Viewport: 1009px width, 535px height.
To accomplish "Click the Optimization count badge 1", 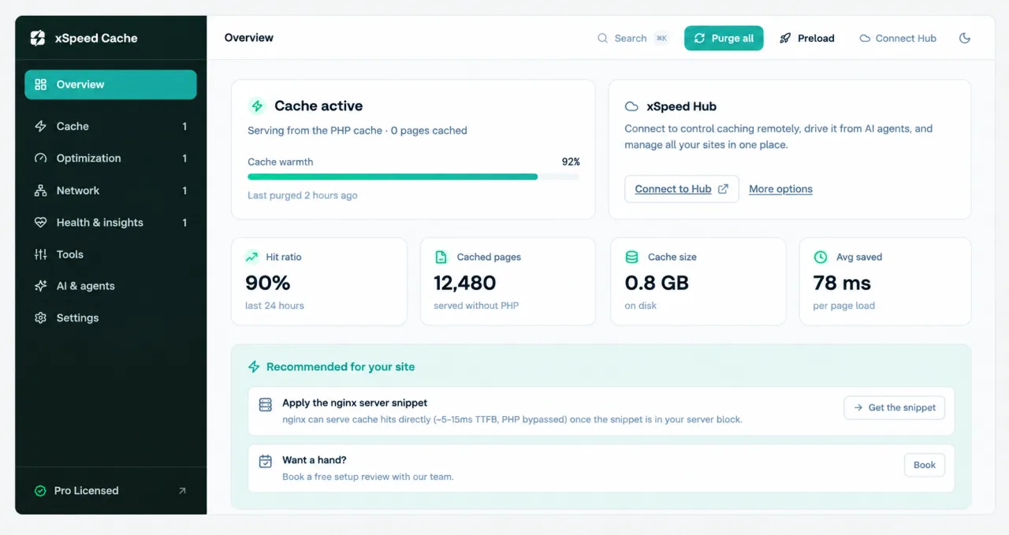I will point(184,158).
